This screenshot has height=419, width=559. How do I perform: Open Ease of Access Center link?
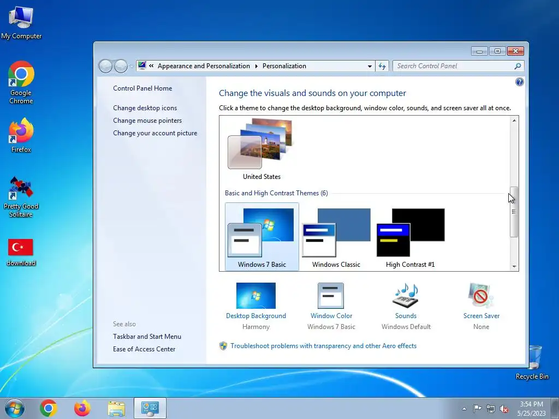(144, 349)
